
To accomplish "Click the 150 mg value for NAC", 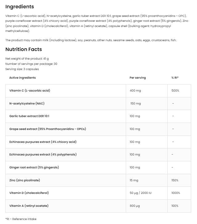I will coord(136,103).
